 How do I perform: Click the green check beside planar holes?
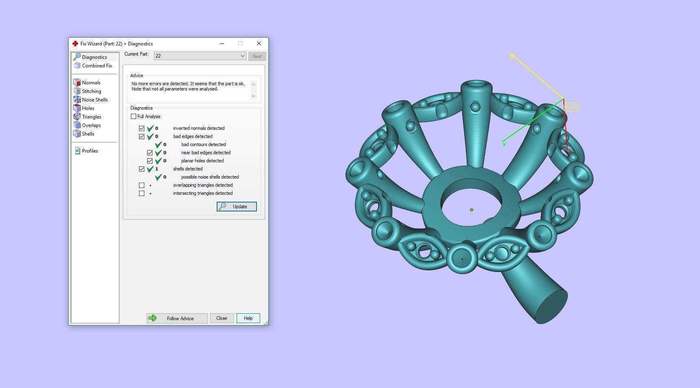[159, 161]
